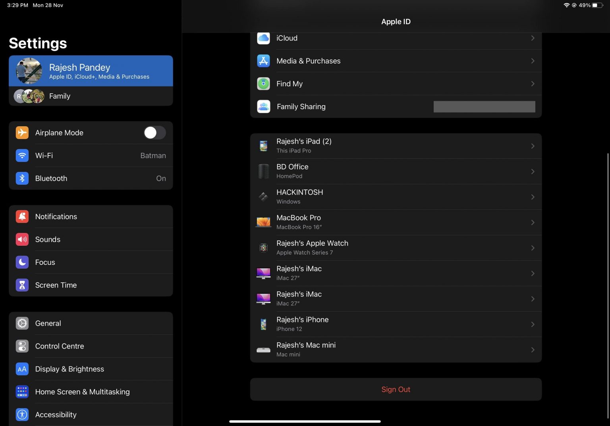Sign out of Apple ID
The height and width of the screenshot is (426, 610).
pyautogui.click(x=396, y=389)
